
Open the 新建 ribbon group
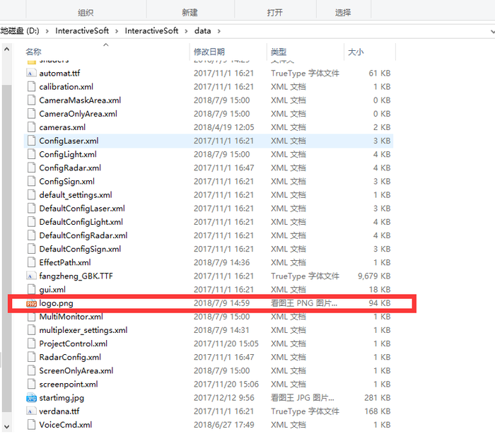pyautogui.click(x=190, y=13)
